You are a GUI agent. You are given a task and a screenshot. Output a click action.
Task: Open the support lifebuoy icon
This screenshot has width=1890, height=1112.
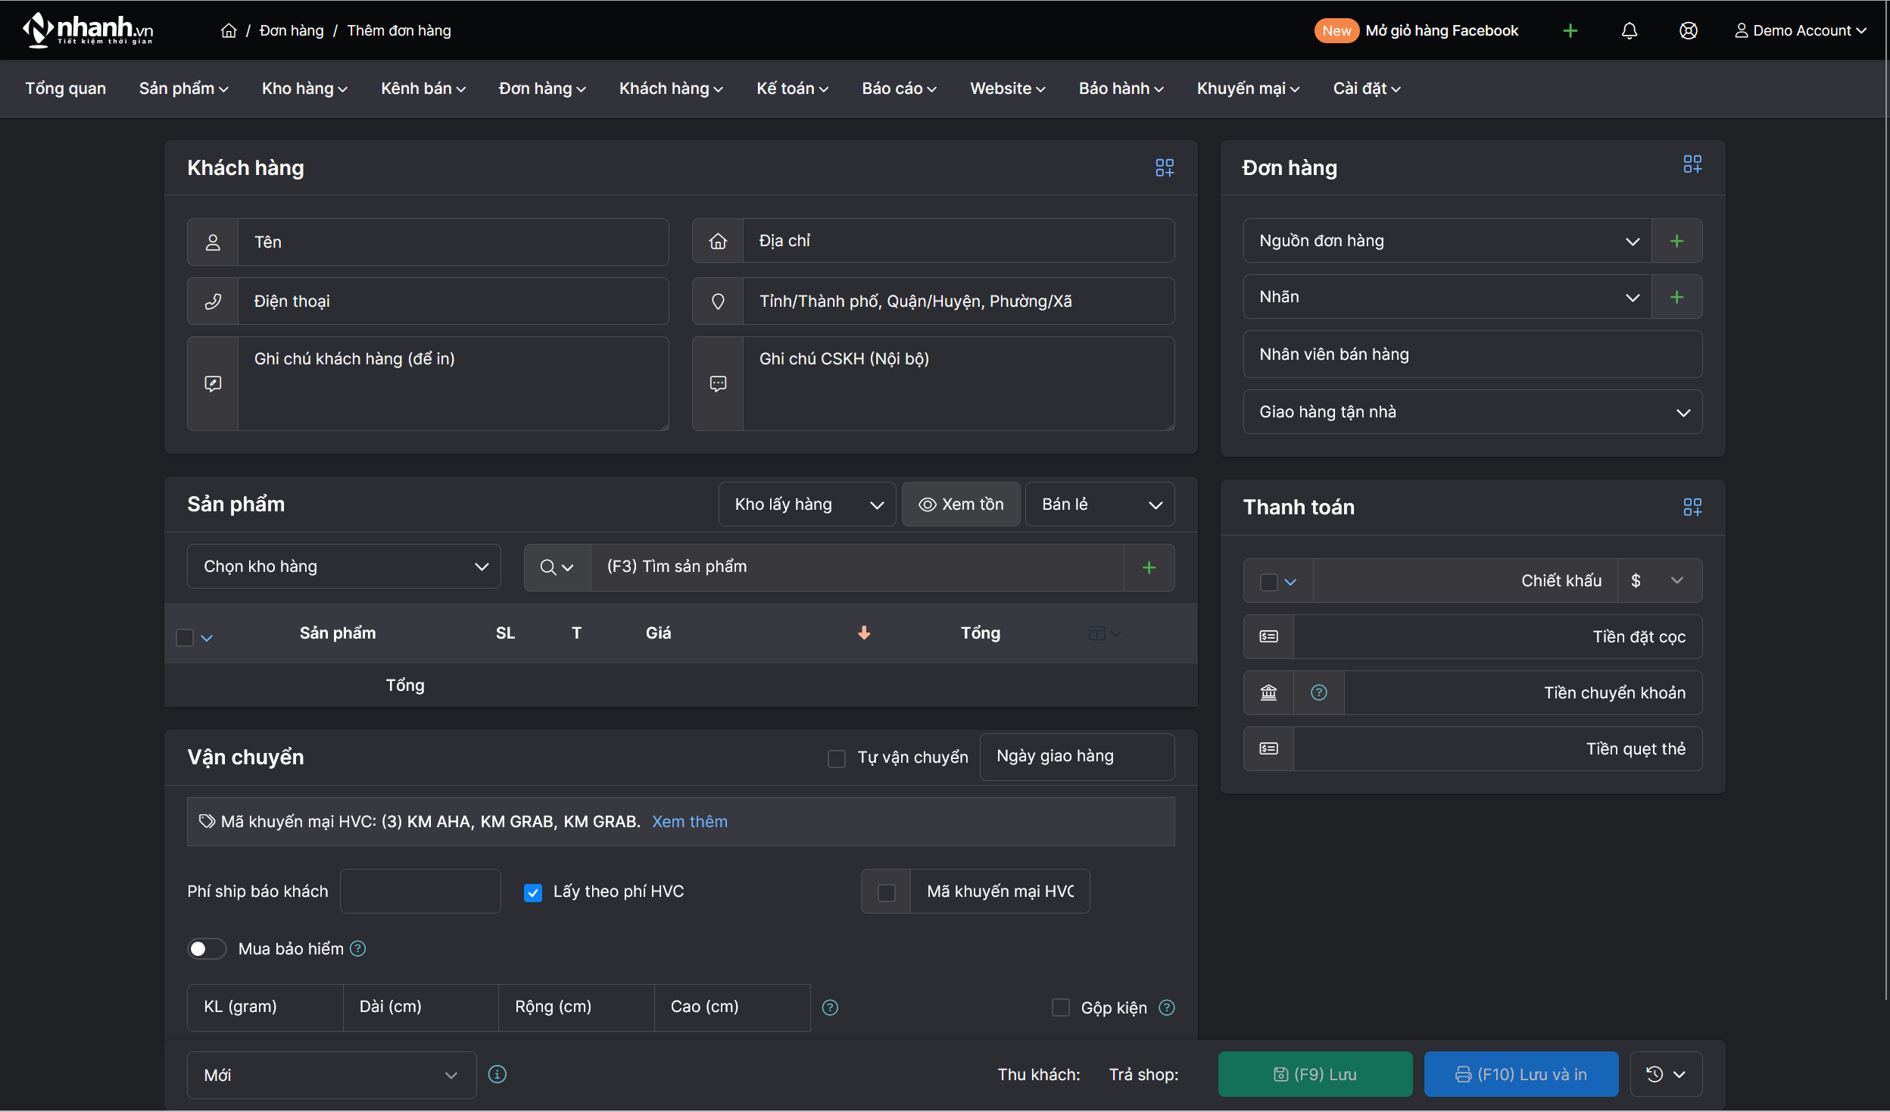(1689, 30)
